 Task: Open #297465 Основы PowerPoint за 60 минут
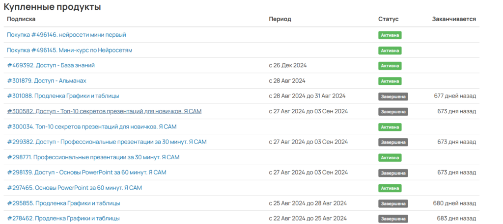tap(75, 188)
